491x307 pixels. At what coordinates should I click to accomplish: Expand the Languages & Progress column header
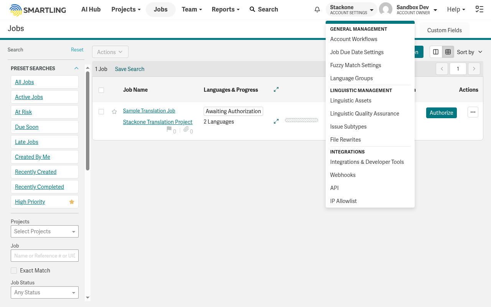276,89
